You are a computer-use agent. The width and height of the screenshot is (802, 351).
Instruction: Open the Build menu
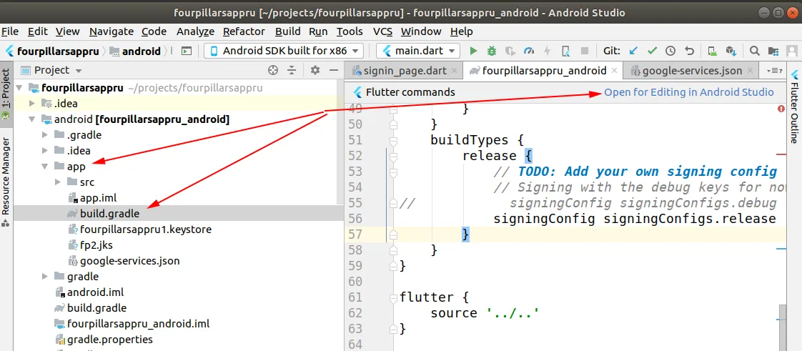[x=288, y=31]
